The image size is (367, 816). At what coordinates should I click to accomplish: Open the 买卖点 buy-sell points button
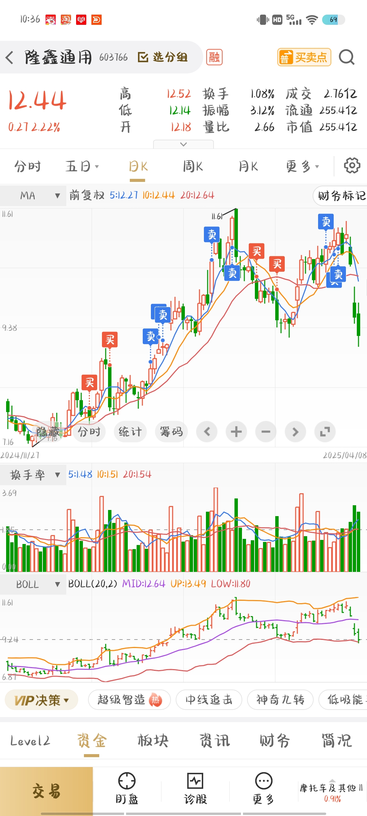click(x=304, y=57)
